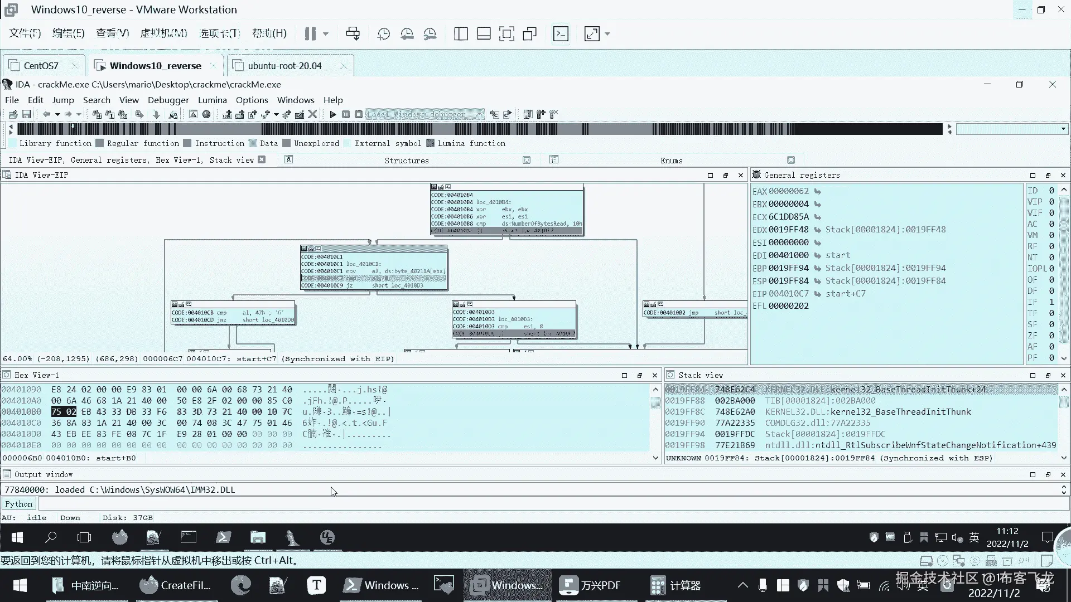Toggle the ZF flag value

point(1051,336)
